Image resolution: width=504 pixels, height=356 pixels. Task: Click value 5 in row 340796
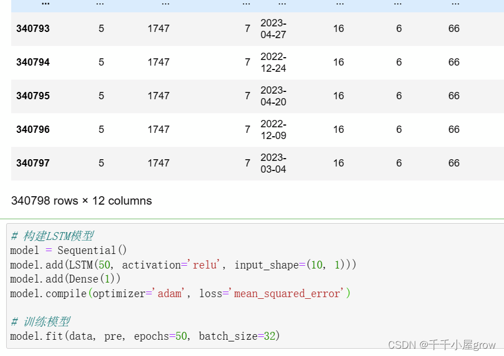pos(101,130)
